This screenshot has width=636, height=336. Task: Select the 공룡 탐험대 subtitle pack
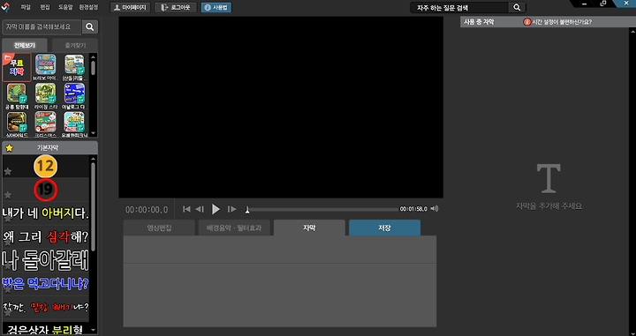(17, 96)
